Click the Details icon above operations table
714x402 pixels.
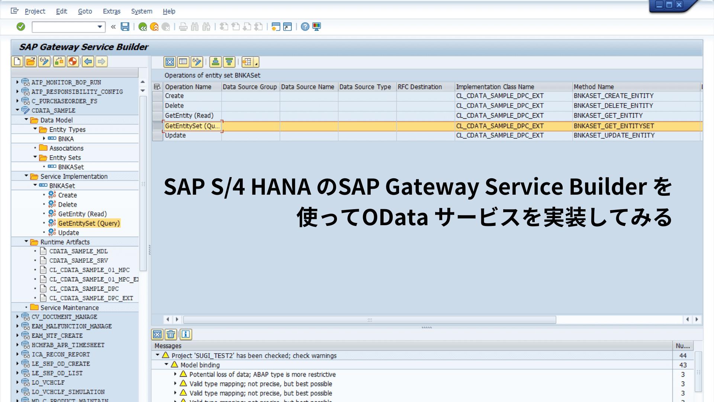pos(183,62)
